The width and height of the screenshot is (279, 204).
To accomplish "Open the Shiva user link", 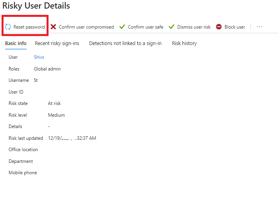I will pyautogui.click(x=39, y=57).
